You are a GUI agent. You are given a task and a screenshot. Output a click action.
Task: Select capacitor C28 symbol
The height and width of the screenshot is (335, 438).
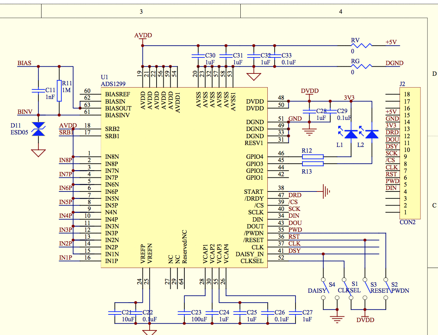point(309,112)
